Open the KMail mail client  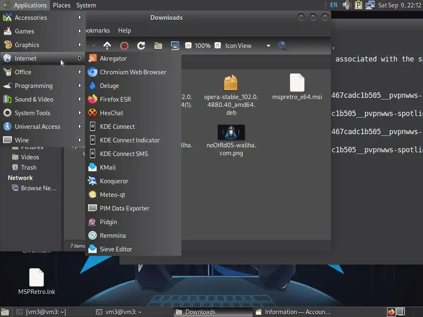[x=133, y=168]
